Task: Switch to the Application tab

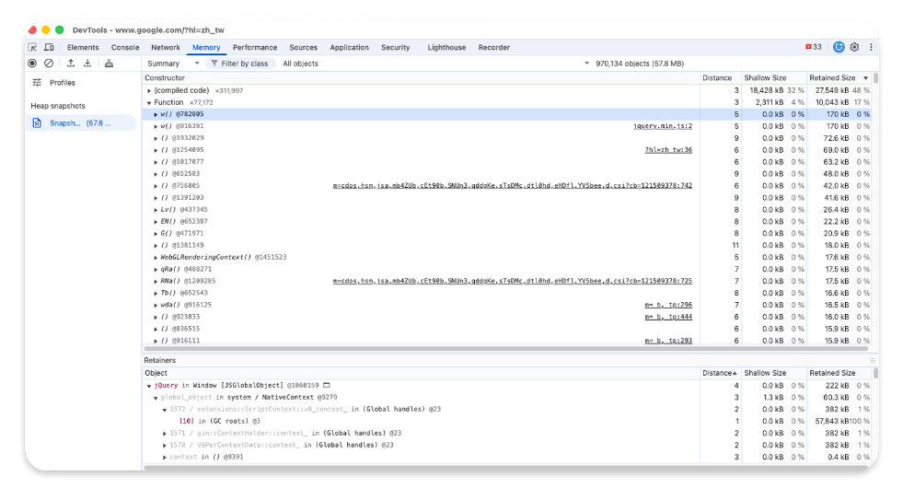Action: pos(349,47)
